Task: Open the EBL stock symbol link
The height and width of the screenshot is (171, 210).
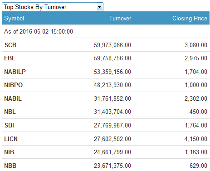Action: pyautogui.click(x=10, y=58)
